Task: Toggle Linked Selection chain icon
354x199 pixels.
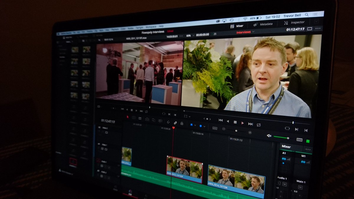Action: point(175,123)
